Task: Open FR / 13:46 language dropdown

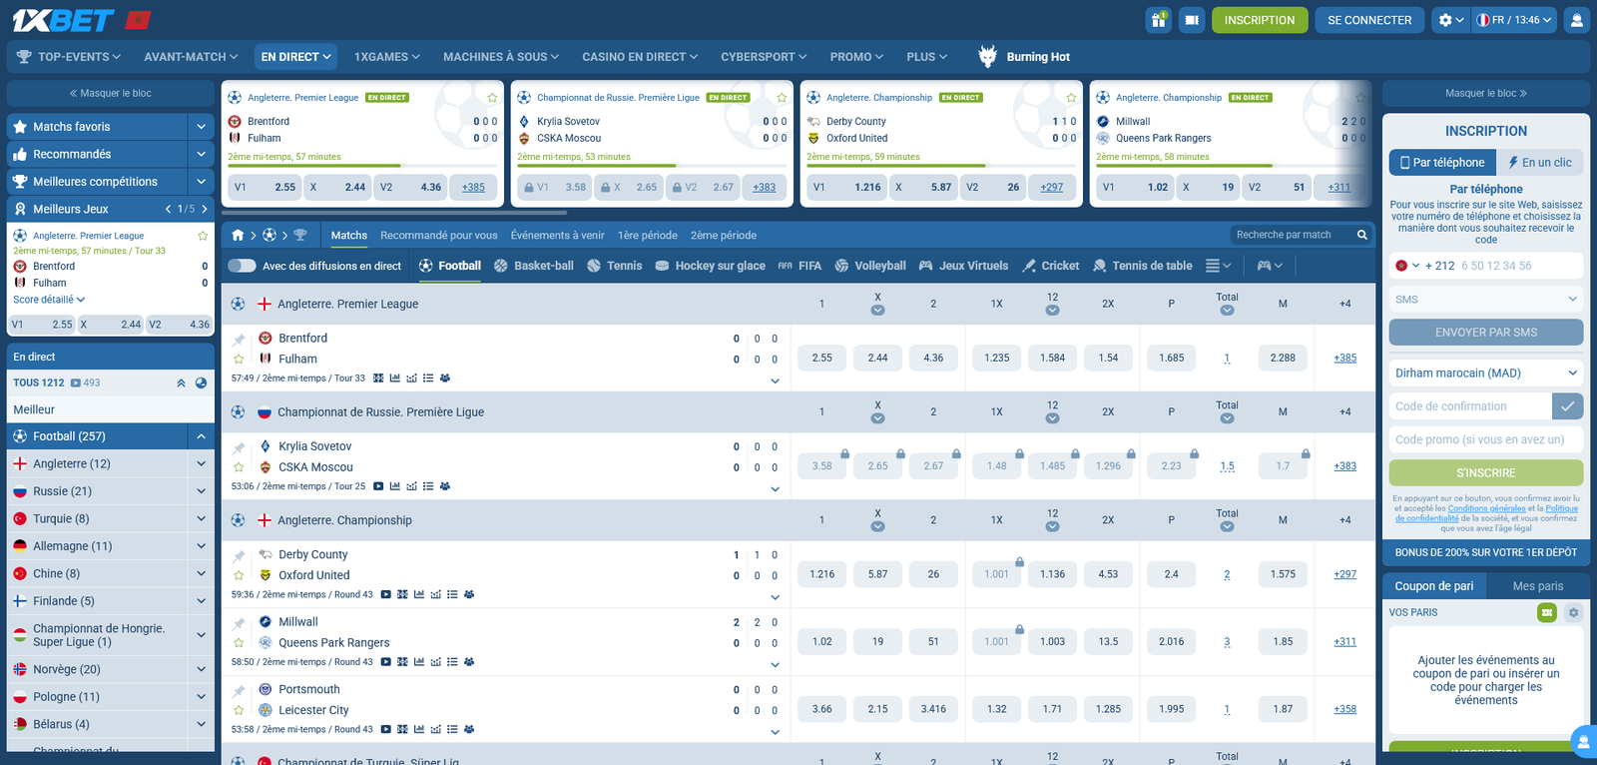Action: (x=1513, y=20)
